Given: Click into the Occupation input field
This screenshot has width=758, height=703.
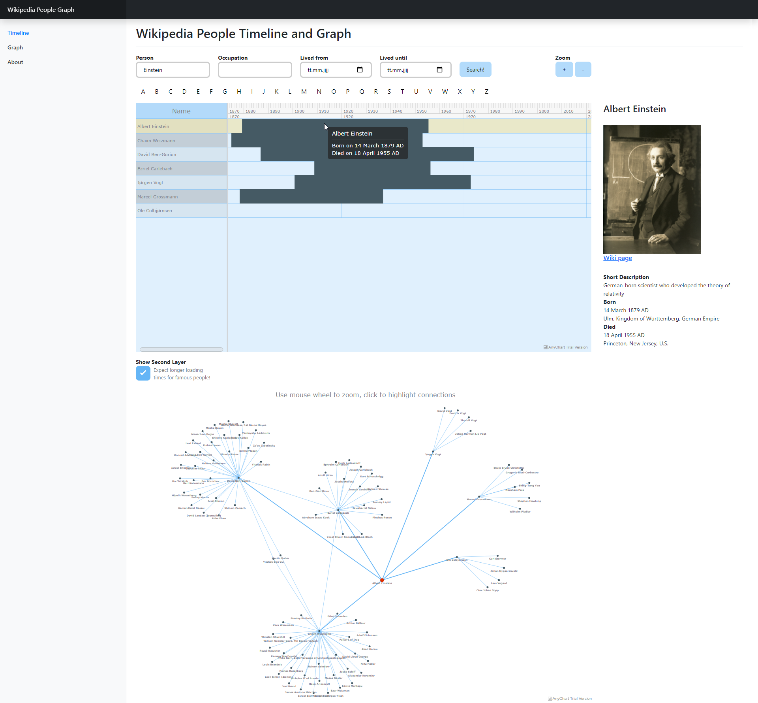Looking at the screenshot, I should click(x=255, y=70).
